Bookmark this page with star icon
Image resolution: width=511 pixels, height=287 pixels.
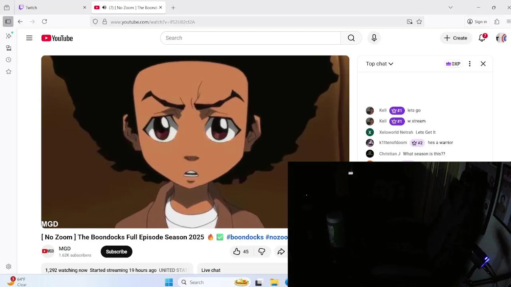pyautogui.click(x=419, y=22)
